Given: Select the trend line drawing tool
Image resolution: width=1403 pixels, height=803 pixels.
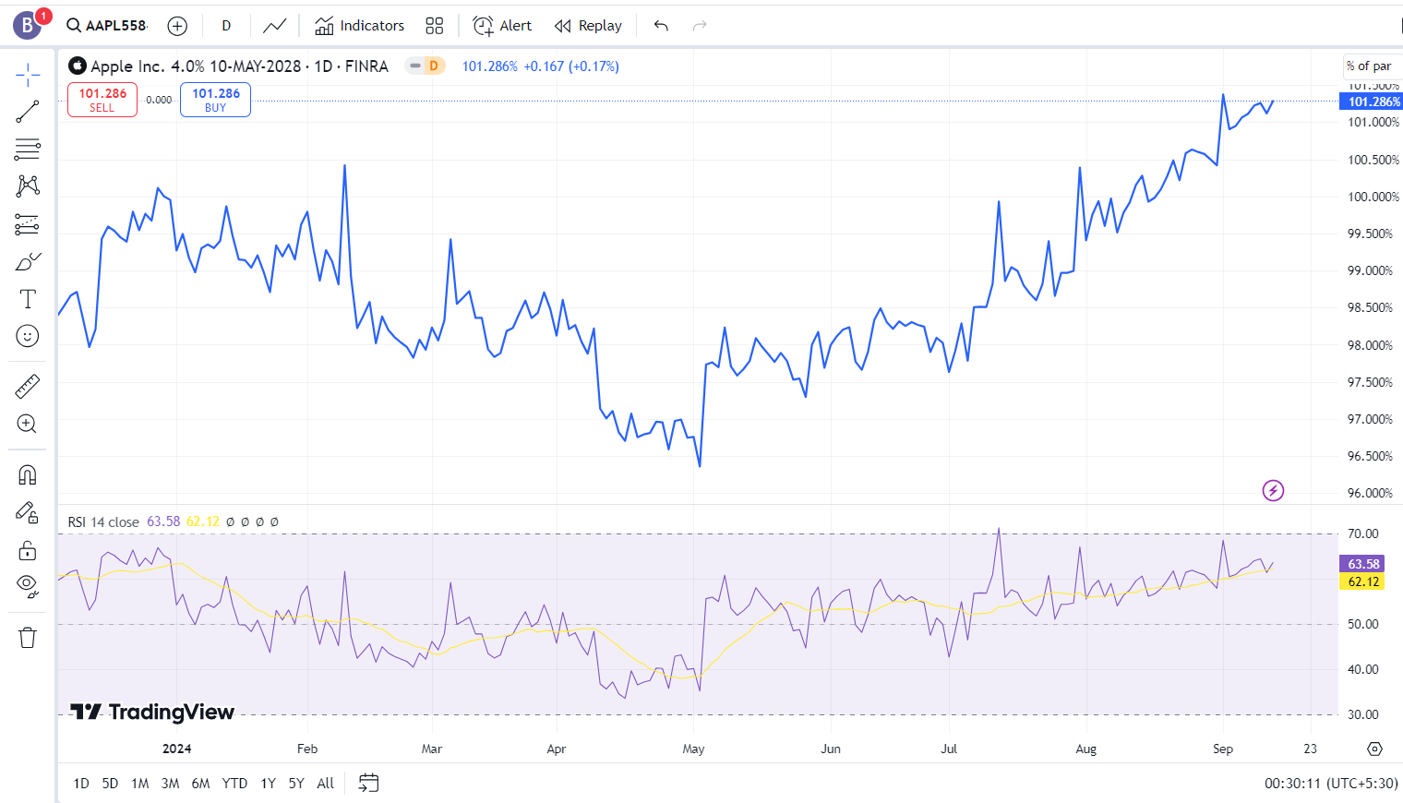Looking at the screenshot, I should tap(28, 112).
